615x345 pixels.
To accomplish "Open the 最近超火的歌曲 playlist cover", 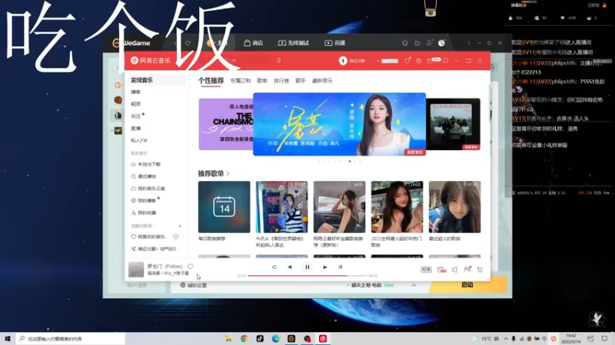I will pos(454,207).
